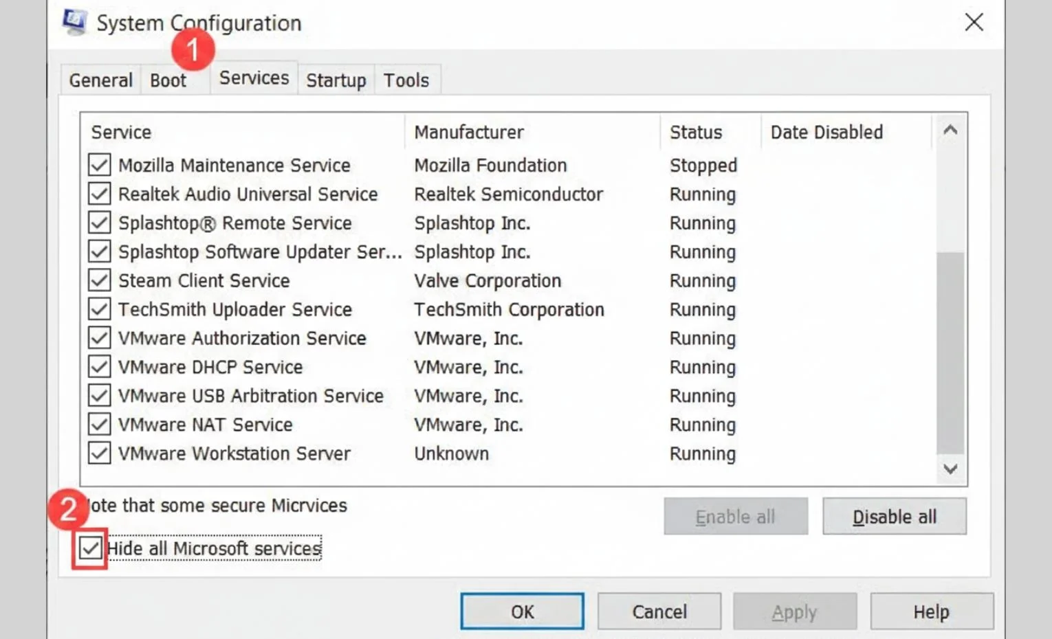The image size is (1052, 639).
Task: Click the scrollbar up arrow in services list
Action: 950,130
